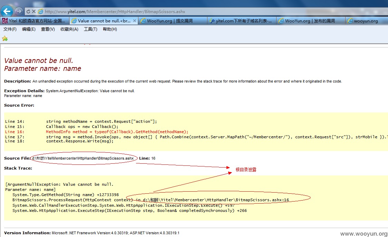Open the 工具(T) menu
The height and width of the screenshot is (237, 388).
90,29
